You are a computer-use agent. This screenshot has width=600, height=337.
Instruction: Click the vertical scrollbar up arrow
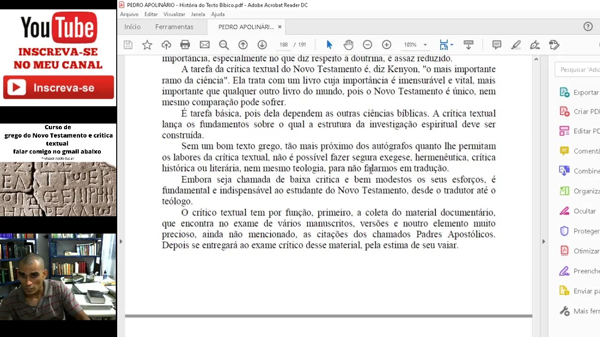(x=536, y=59)
